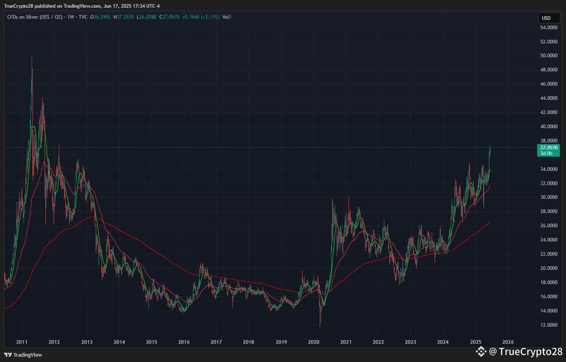
Task: Click the 42.0000 price axis label
Action: [x=548, y=112]
